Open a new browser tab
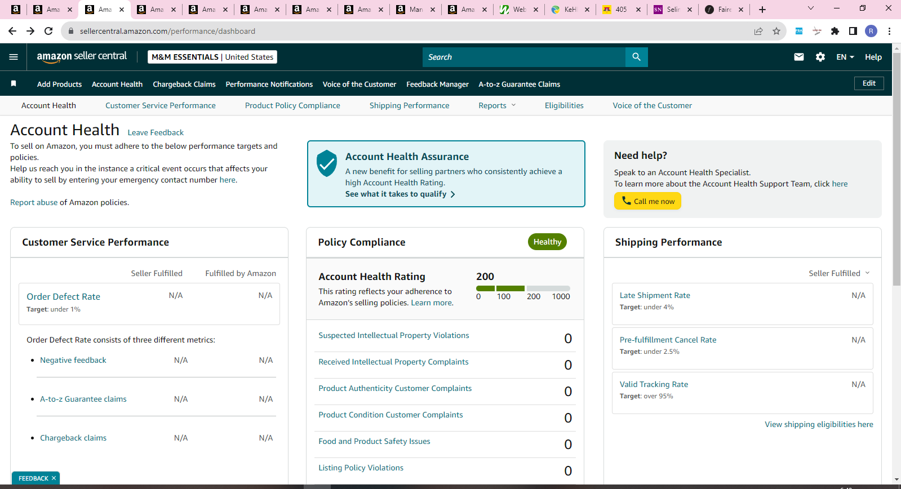The width and height of the screenshot is (901, 489). coord(762,10)
